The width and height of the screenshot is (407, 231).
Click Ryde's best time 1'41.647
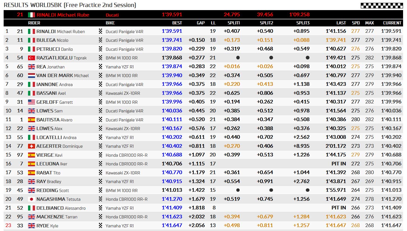point(172,225)
